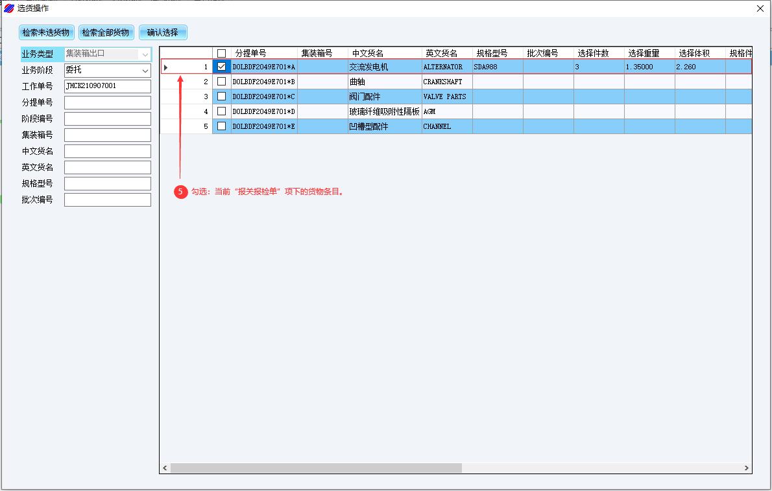Viewport: 772px width, 491px height.
Task: Click the right arrow of horizontal scrollbar
Action: (x=746, y=468)
